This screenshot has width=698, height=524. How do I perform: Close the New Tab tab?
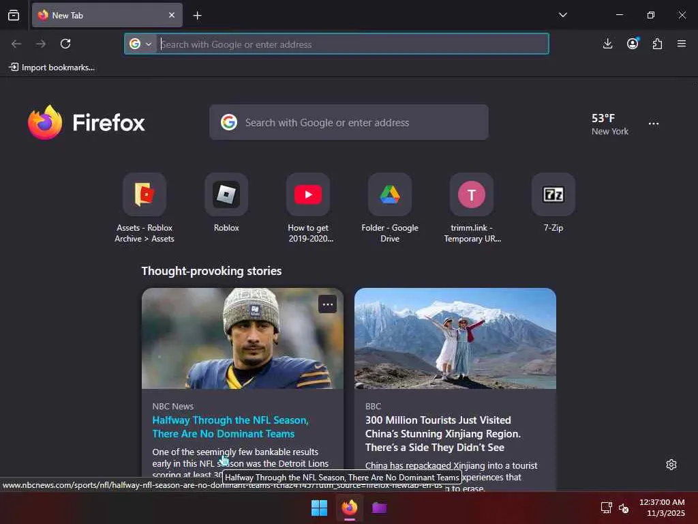click(x=172, y=15)
